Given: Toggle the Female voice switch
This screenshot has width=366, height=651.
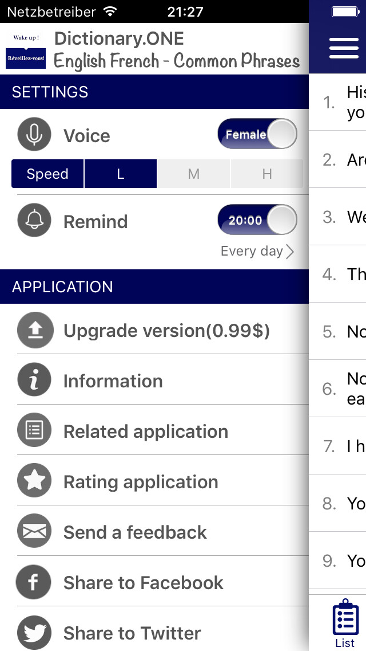Looking at the screenshot, I should click(x=257, y=134).
